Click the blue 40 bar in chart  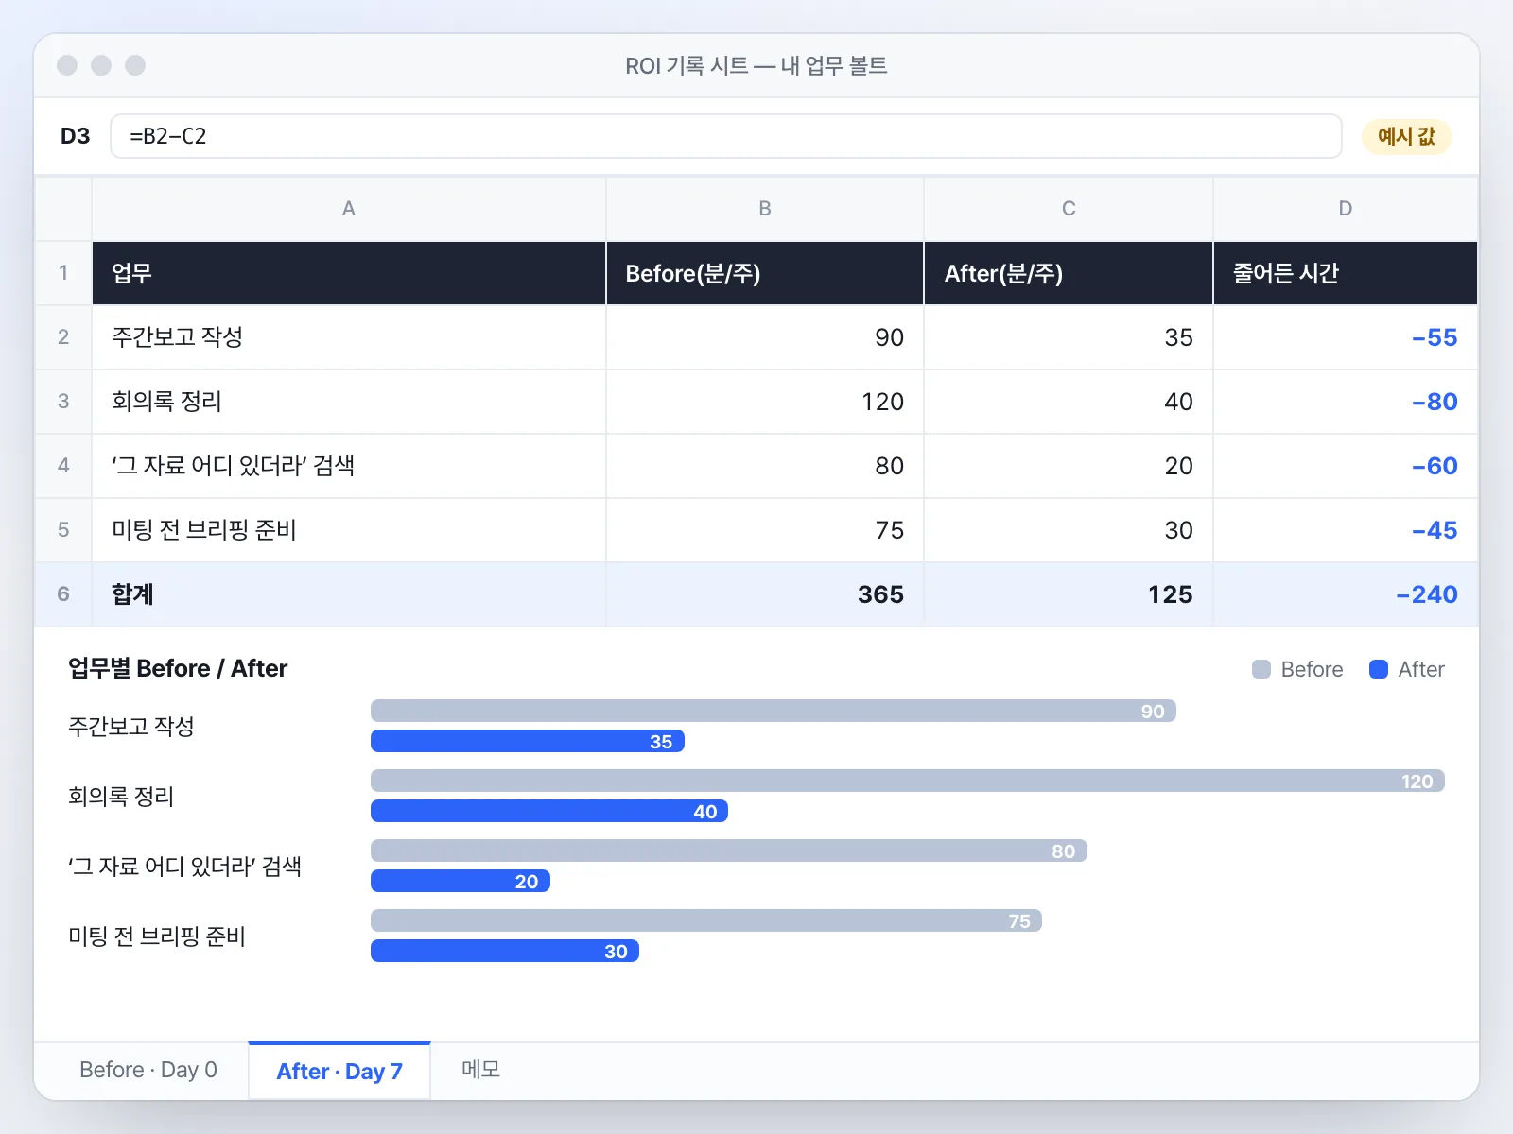pyautogui.click(x=549, y=811)
